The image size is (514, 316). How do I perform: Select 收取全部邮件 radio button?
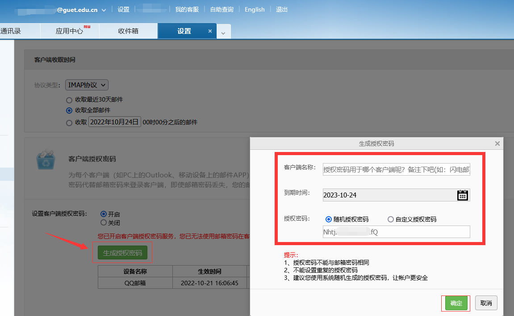pyautogui.click(x=69, y=111)
